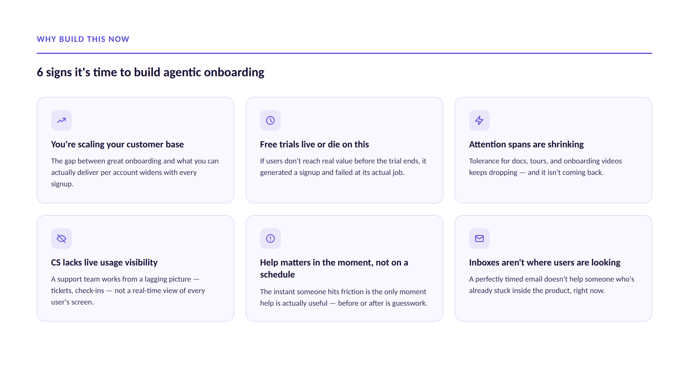The width and height of the screenshot is (689, 367).
Task: Select the 'Free trials live or die' heading
Action: click(314, 144)
